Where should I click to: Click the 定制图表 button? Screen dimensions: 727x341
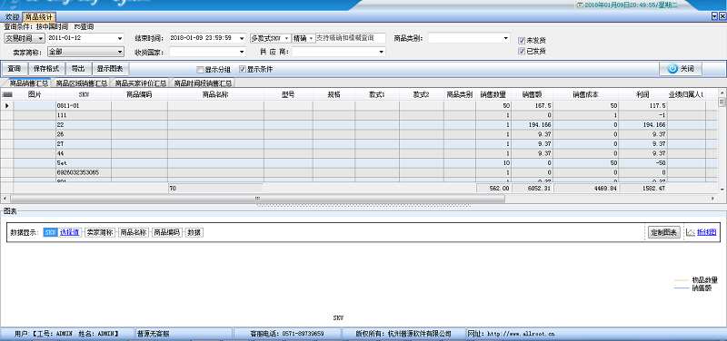pos(664,232)
